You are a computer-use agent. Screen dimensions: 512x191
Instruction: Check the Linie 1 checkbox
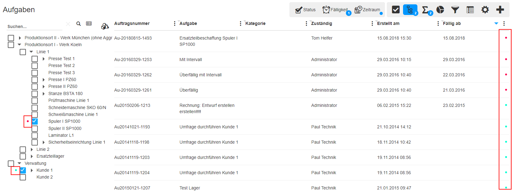click(23, 52)
